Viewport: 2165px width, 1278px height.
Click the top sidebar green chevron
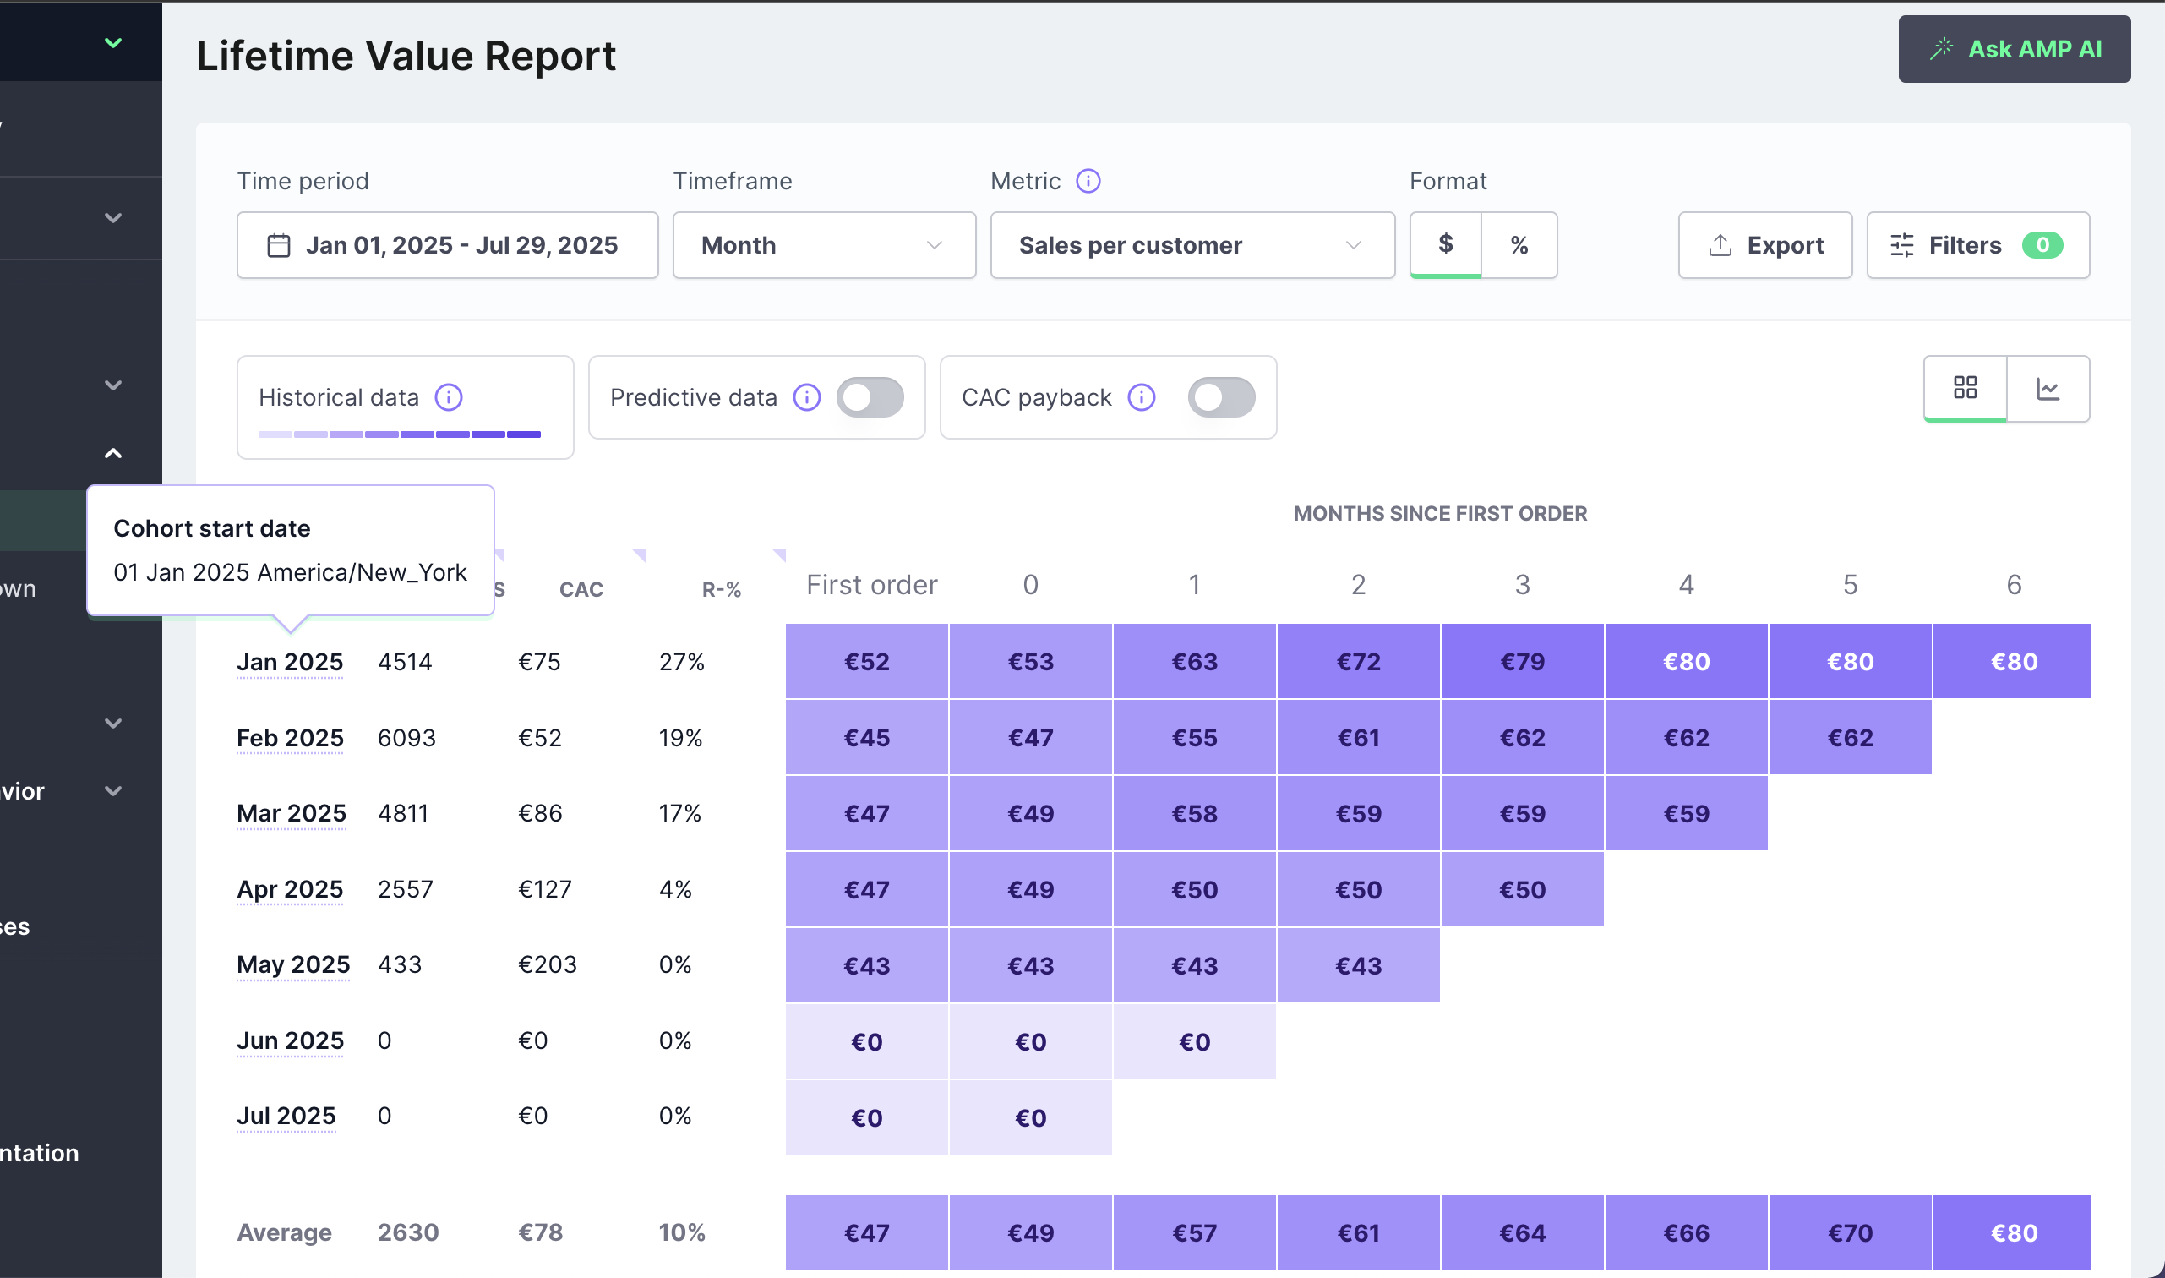point(112,42)
